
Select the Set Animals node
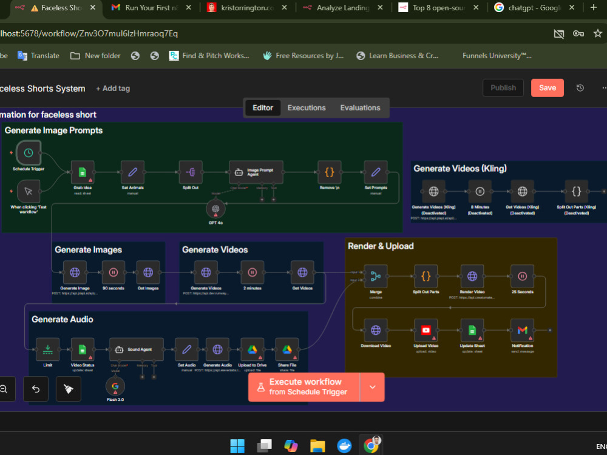pyautogui.click(x=133, y=172)
